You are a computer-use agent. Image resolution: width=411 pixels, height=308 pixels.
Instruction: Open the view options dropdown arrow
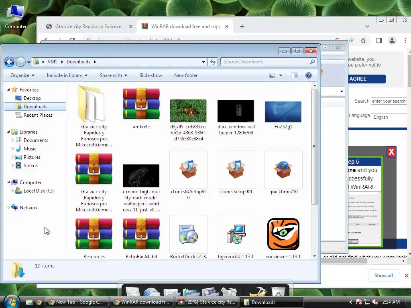coord(281,75)
